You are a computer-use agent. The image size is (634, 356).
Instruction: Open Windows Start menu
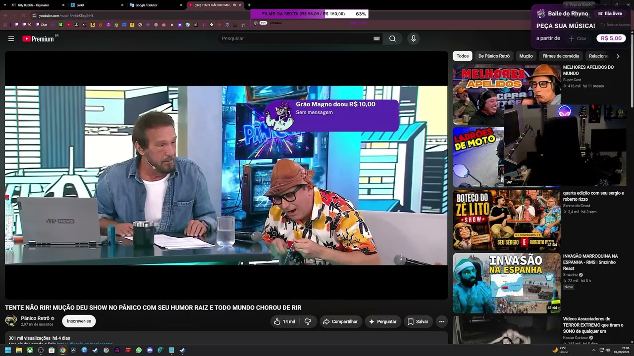[8, 350]
